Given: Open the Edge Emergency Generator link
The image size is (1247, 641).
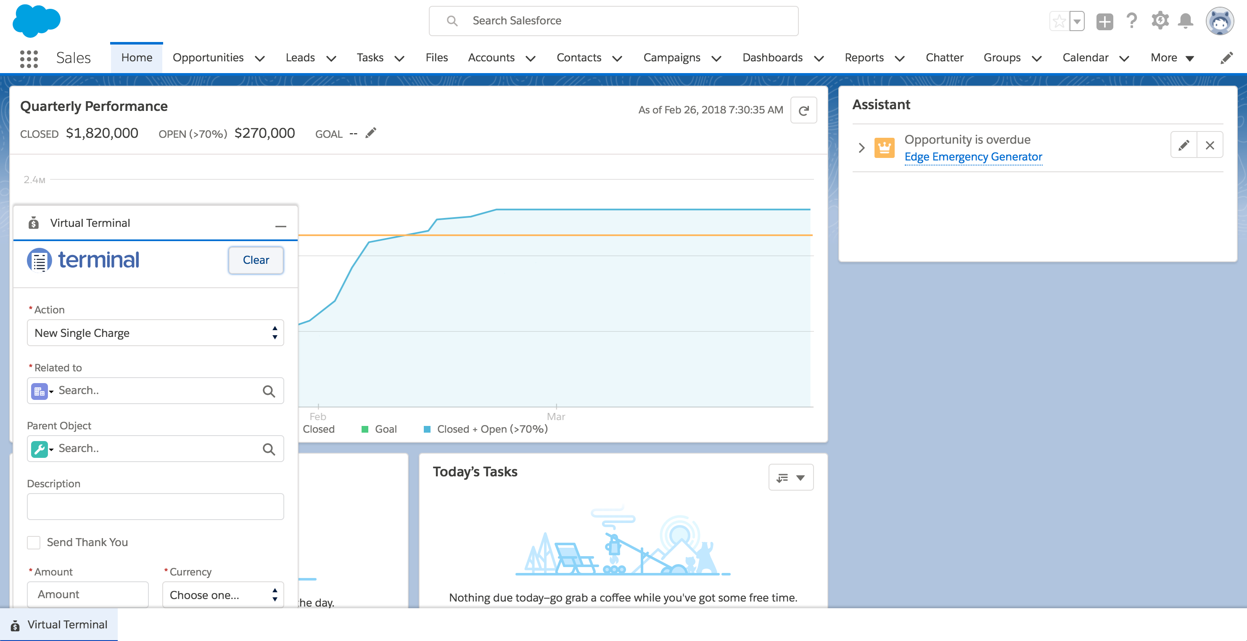Looking at the screenshot, I should [x=973, y=157].
